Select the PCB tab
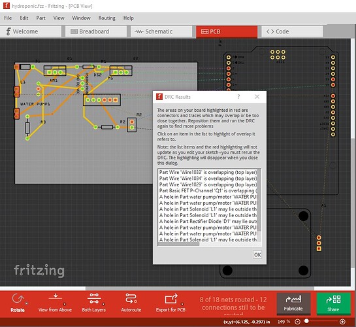This screenshot has height=327, width=356. click(227, 31)
